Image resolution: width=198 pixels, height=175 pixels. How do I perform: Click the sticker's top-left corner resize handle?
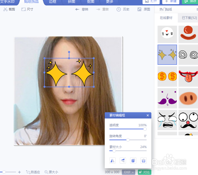pyautogui.click(x=45, y=58)
